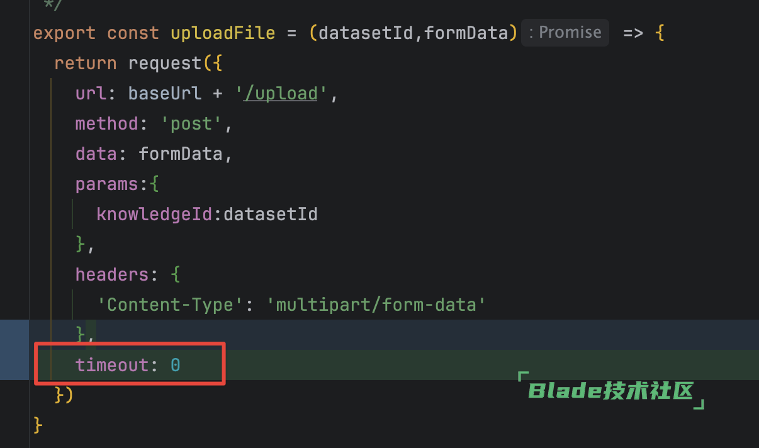Open the '/upload' URL link
This screenshot has height=448, width=759.
pyautogui.click(x=281, y=94)
